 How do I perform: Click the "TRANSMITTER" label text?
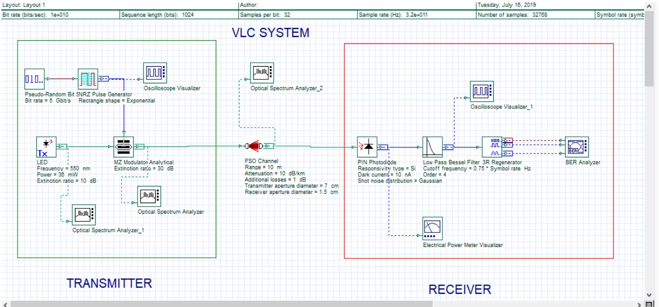pos(109,283)
